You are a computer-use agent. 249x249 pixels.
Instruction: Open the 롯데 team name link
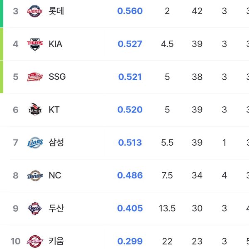coord(56,11)
